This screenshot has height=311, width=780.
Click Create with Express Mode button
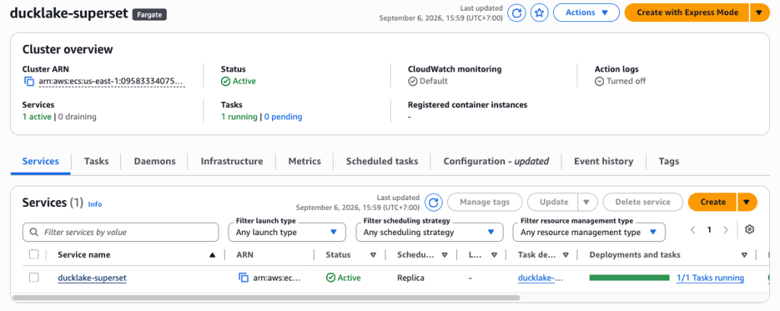pyautogui.click(x=686, y=12)
